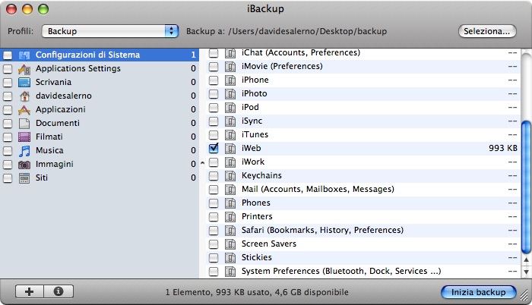This screenshot has height=305, width=532.
Task: Click the davidesalerno home icon
Action: click(x=24, y=96)
